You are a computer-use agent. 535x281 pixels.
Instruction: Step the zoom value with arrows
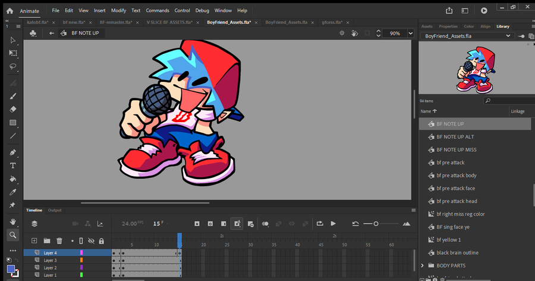point(378,33)
